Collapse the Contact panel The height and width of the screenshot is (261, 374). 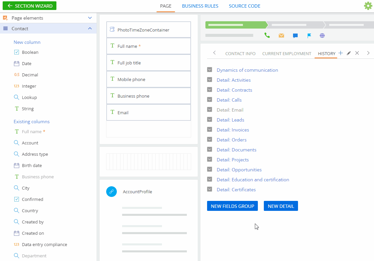tap(90, 29)
